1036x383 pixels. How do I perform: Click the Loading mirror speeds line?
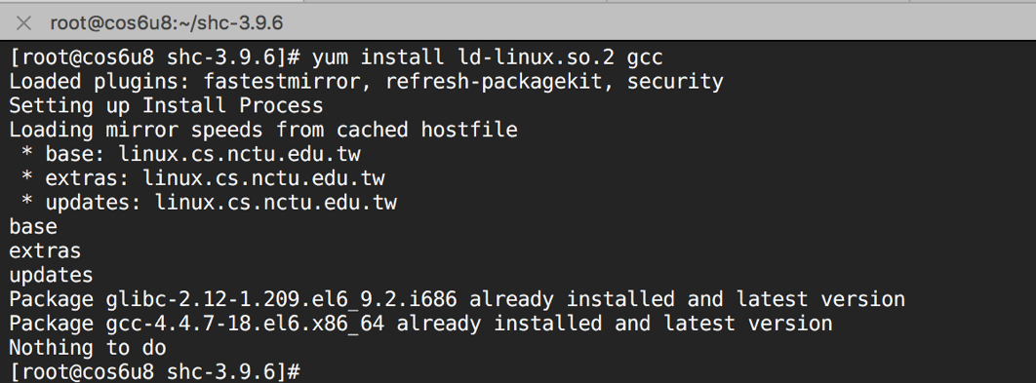[x=263, y=130]
